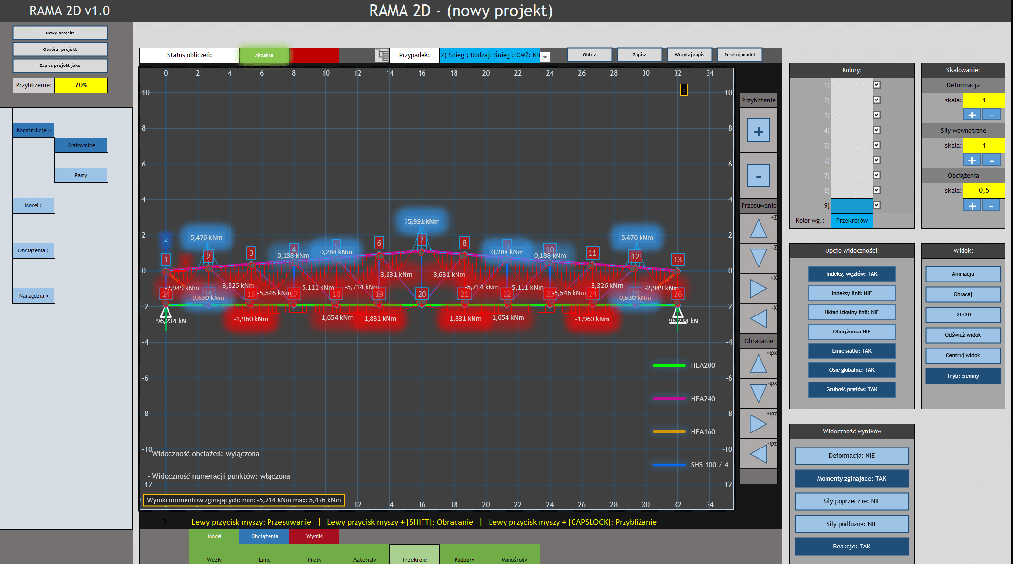Rotate view with the -φz left arrow
Screen dimensions: 1013x564
pos(758,454)
